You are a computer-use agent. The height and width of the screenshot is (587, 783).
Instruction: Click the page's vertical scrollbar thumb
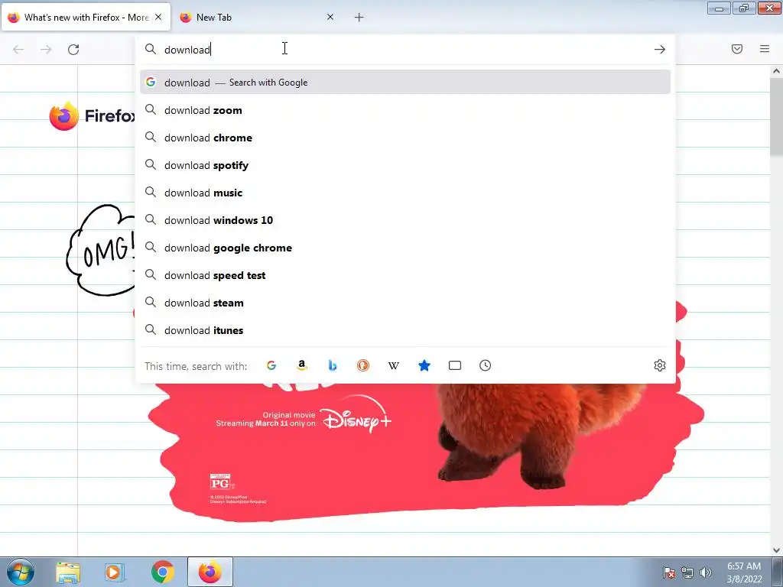(x=776, y=117)
